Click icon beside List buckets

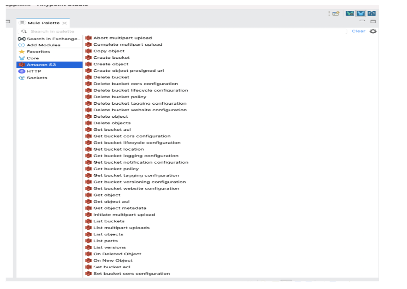pos(88,221)
